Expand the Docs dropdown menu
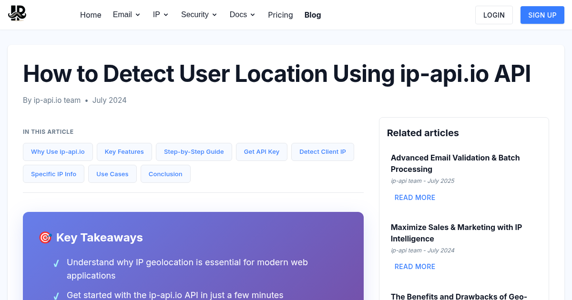 (242, 15)
